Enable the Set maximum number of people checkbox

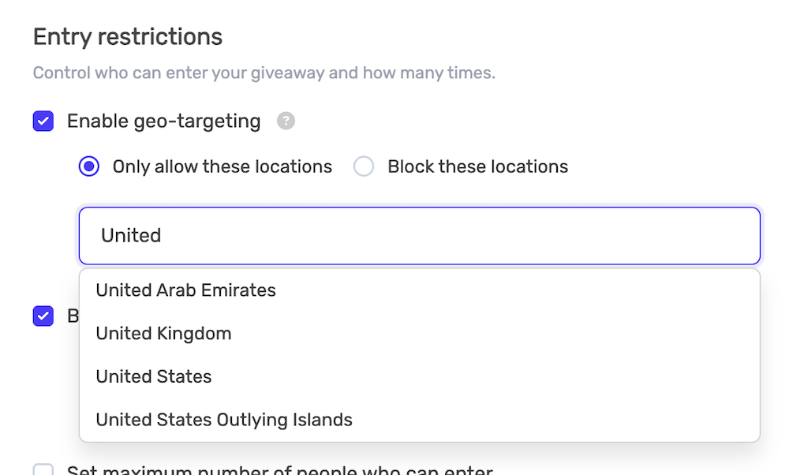click(x=43, y=470)
